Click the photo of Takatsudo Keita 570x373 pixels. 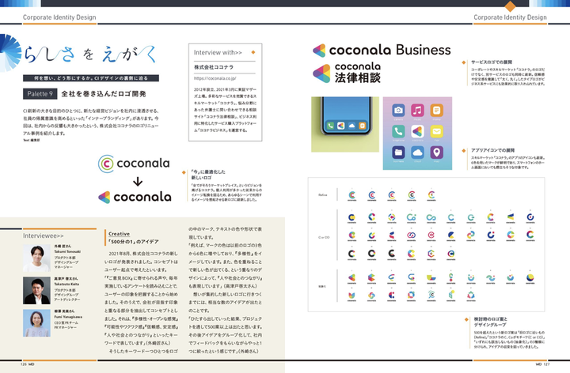click(36, 291)
